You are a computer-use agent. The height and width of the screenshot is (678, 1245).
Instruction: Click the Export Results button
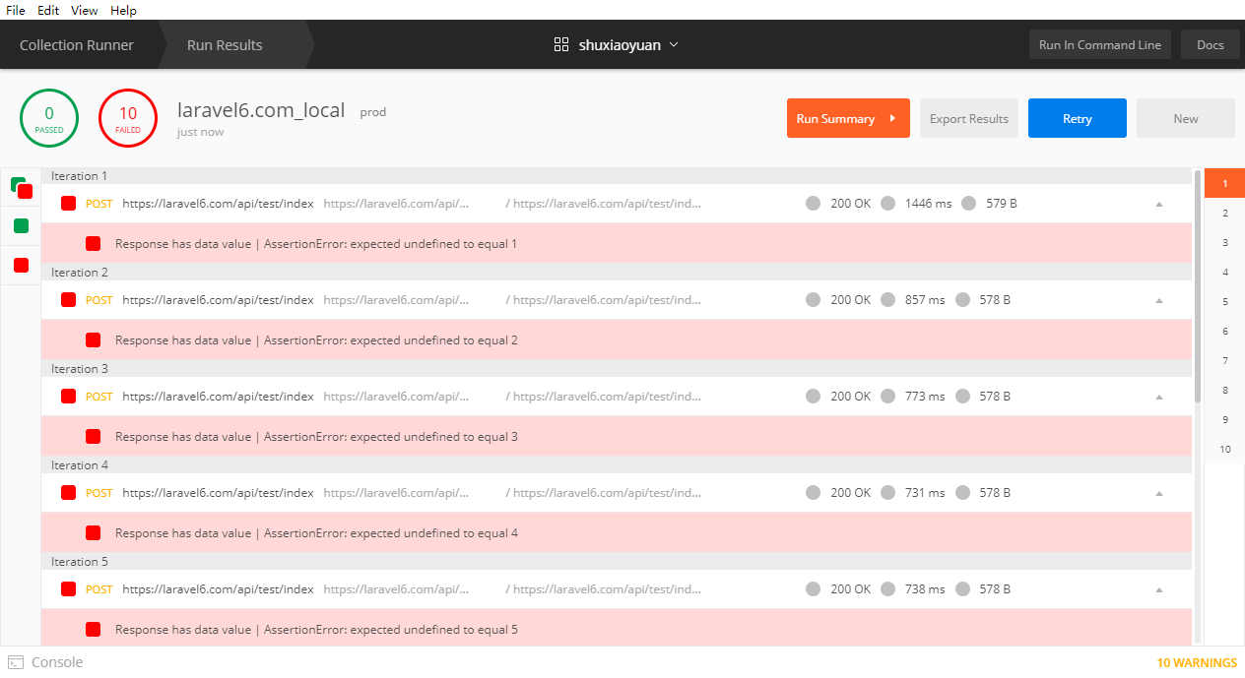click(969, 118)
